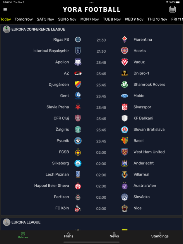The width and height of the screenshot is (183, 244).
Task: Open the Plans tab
Action: coord(69,235)
